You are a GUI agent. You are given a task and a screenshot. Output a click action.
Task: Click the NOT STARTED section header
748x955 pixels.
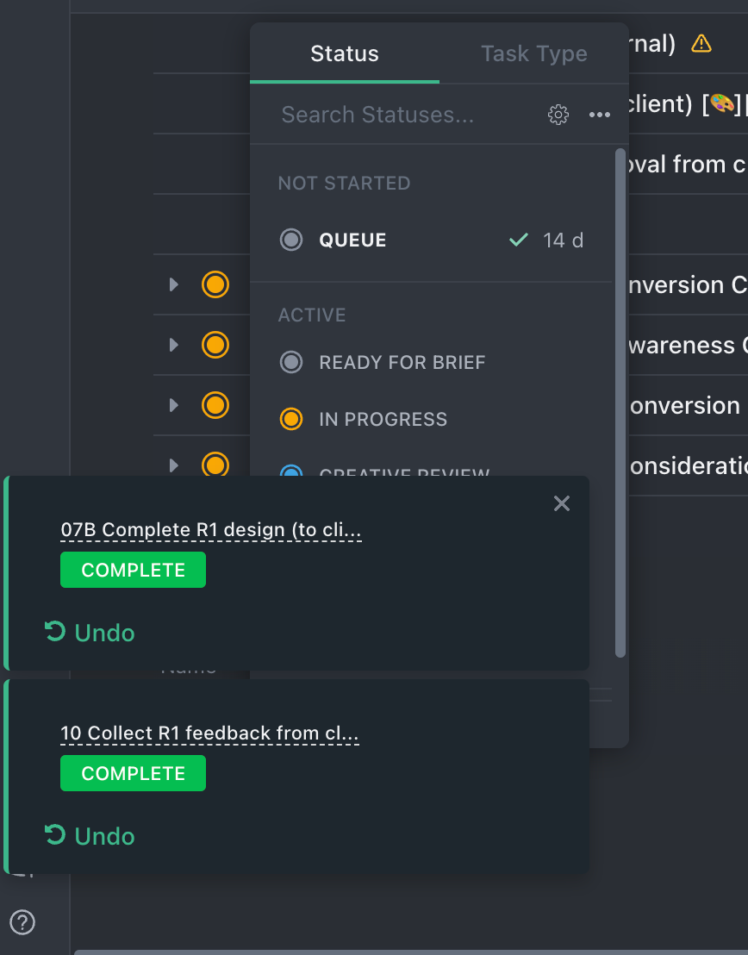pyautogui.click(x=344, y=184)
